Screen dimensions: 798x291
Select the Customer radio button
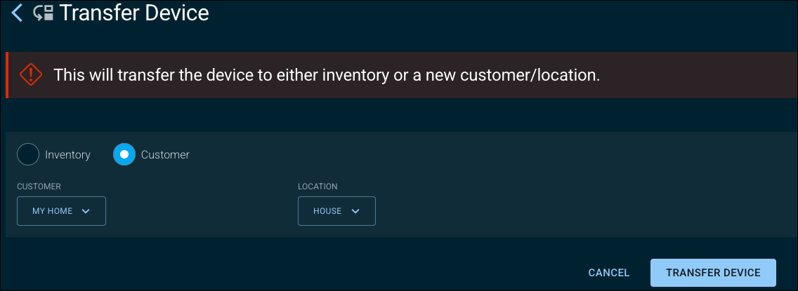(x=124, y=154)
